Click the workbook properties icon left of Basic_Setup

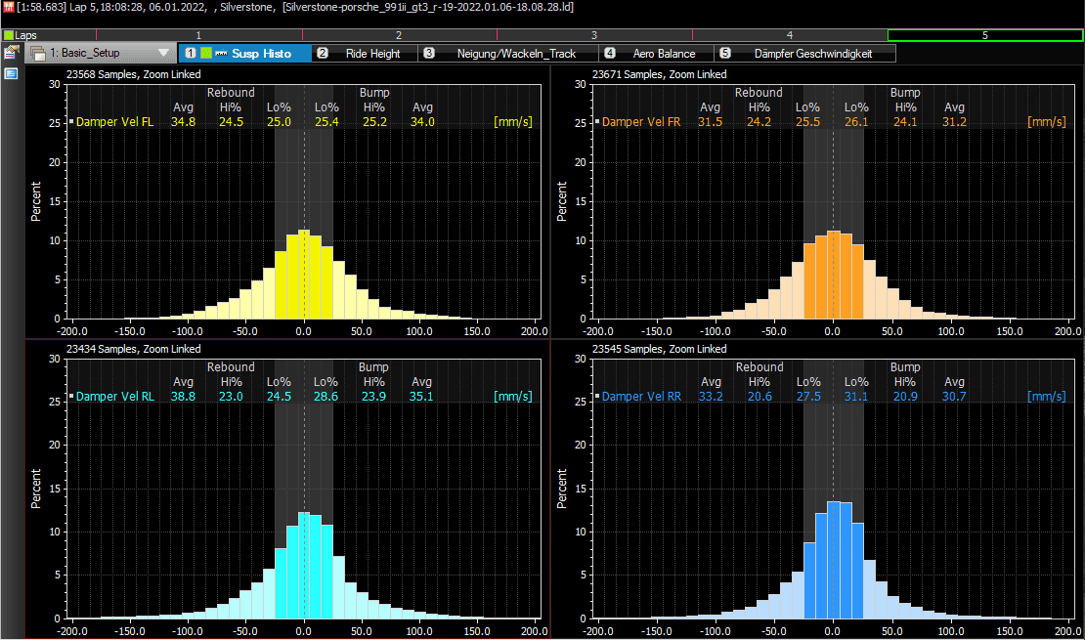[x=11, y=53]
